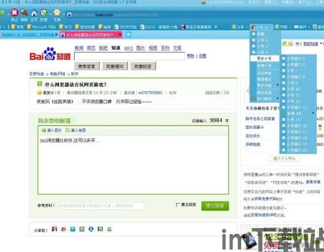Viewport: 324px width, 252px height.
Task: Click the 参考资料 reference input field
Action: click(x=102, y=205)
